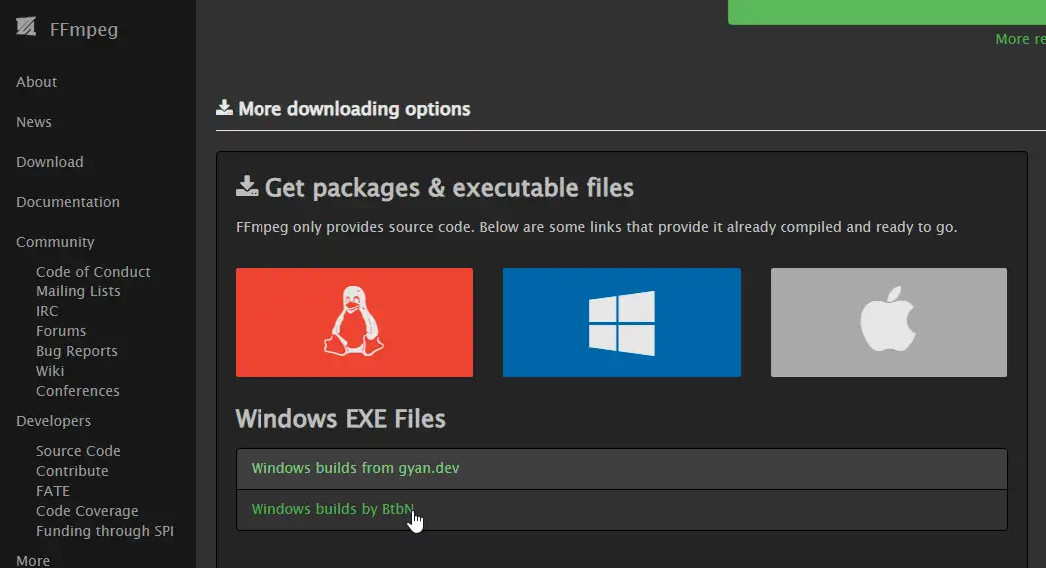Open the Contribute link

72,471
